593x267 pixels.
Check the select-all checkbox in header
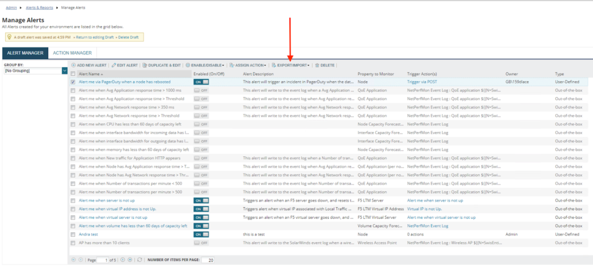[x=72, y=74]
